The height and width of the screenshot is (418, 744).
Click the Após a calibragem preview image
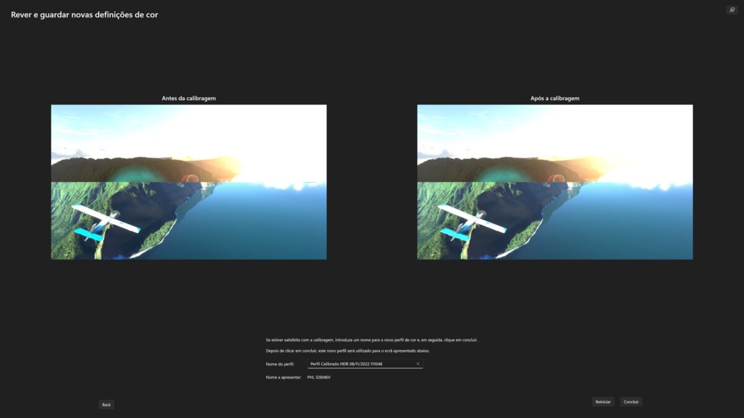click(x=555, y=182)
